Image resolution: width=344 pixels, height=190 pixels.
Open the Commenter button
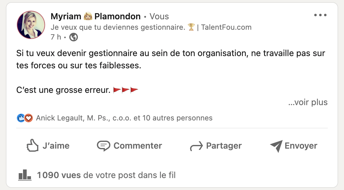click(129, 146)
